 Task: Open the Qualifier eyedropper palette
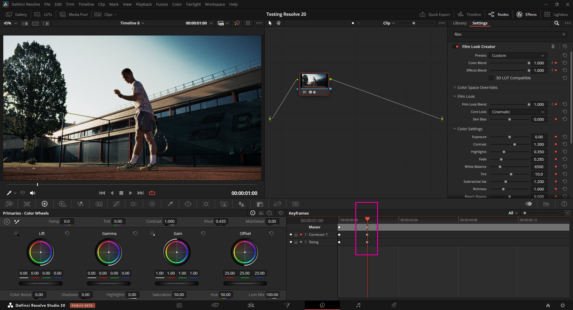point(170,204)
